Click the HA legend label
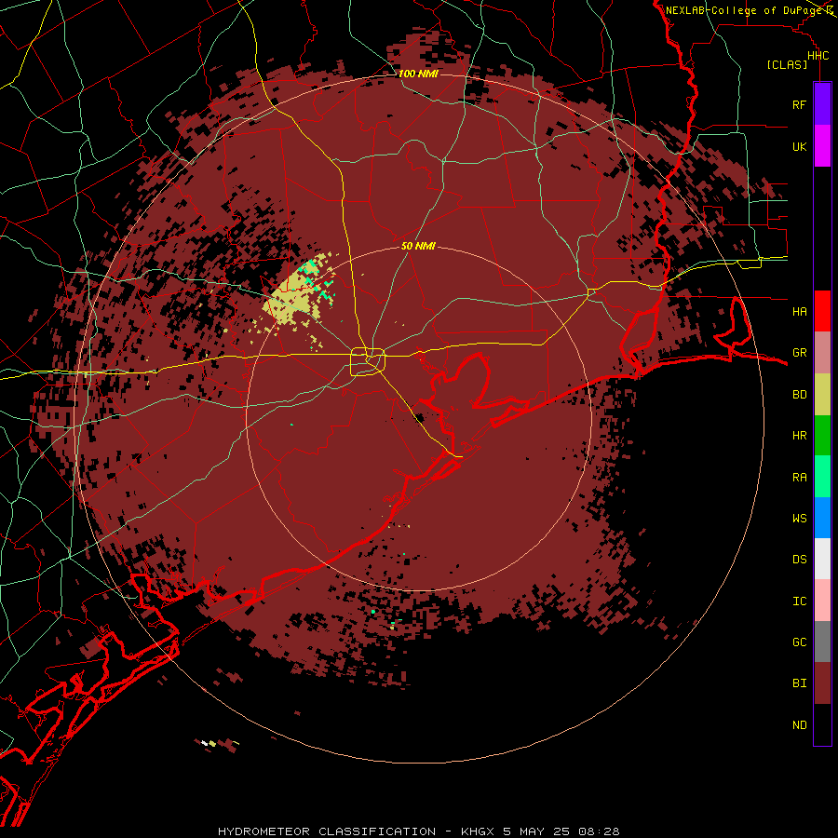838x838 pixels. [x=799, y=311]
